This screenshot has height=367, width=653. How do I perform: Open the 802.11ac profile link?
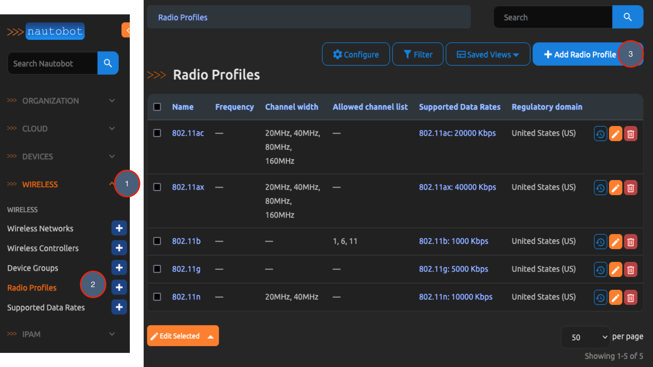(188, 133)
